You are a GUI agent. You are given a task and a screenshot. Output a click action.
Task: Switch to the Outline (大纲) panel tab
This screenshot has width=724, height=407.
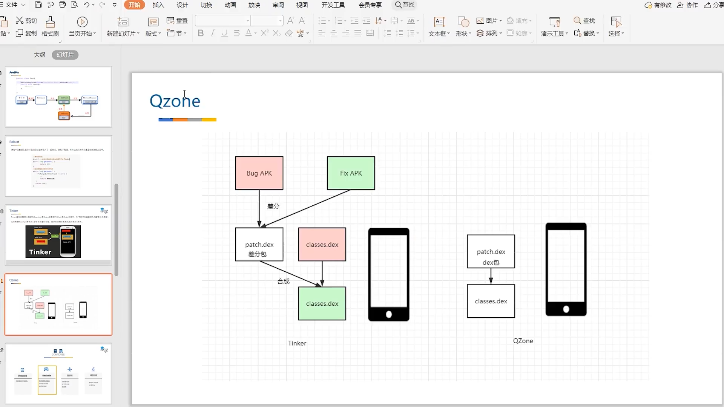[40, 55]
